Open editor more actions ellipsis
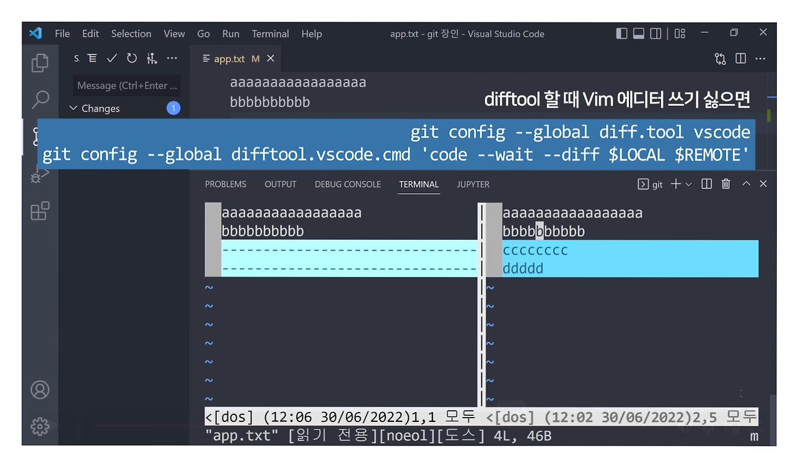The width and height of the screenshot is (793, 461). coord(761,59)
